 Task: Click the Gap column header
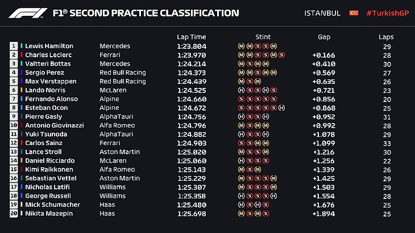click(x=324, y=37)
